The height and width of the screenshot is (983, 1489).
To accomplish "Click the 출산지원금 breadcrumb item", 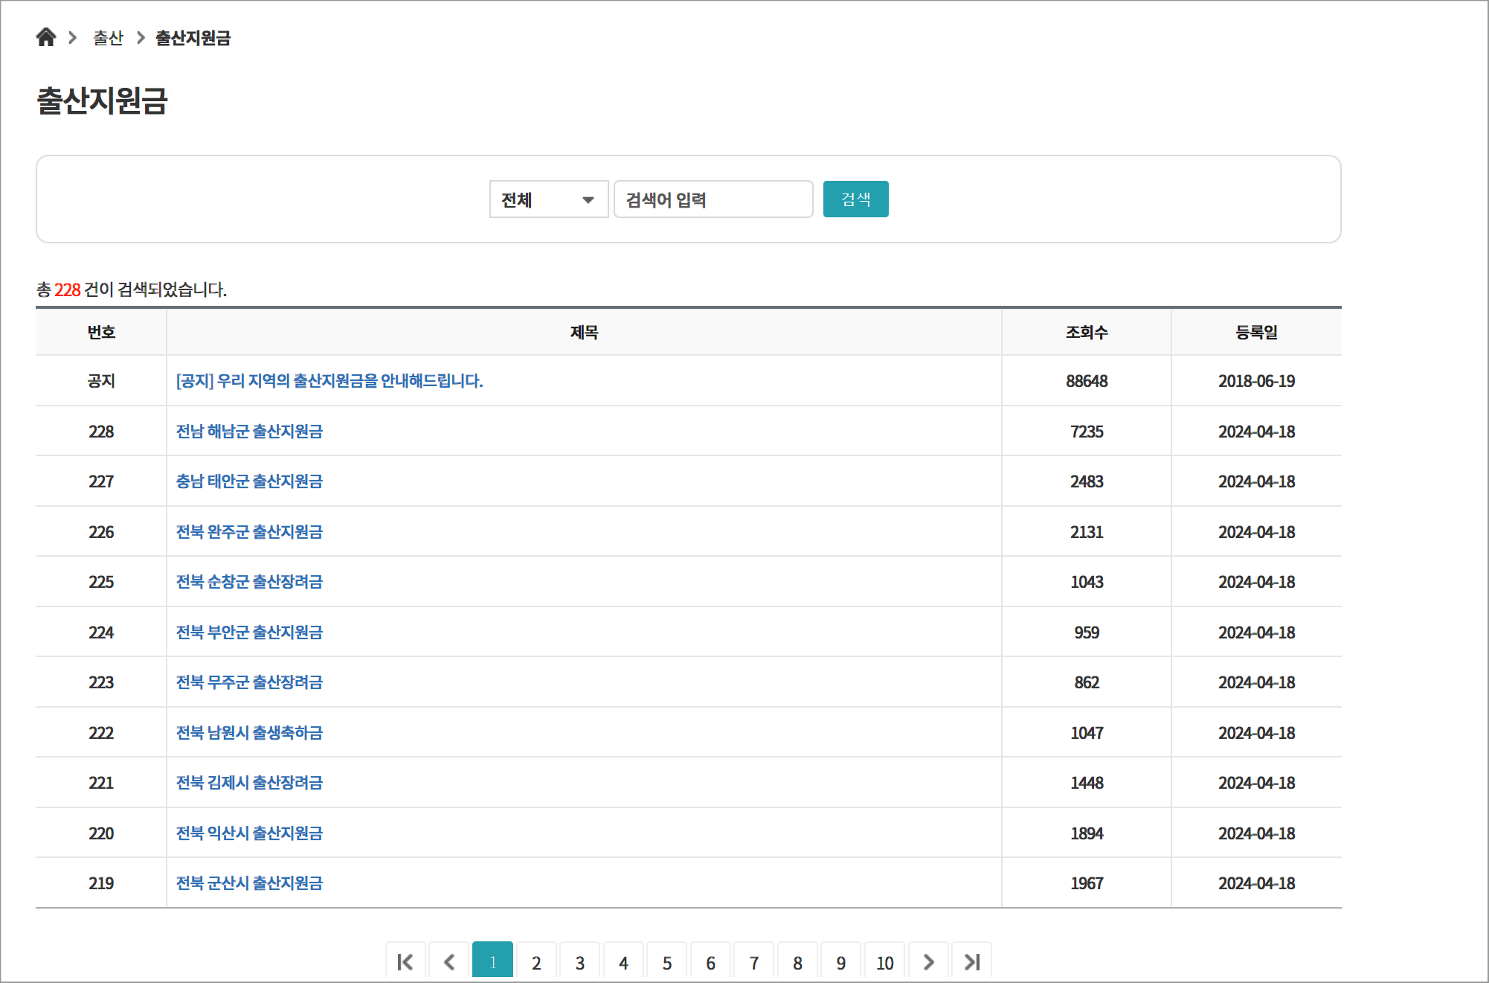I will [x=193, y=38].
